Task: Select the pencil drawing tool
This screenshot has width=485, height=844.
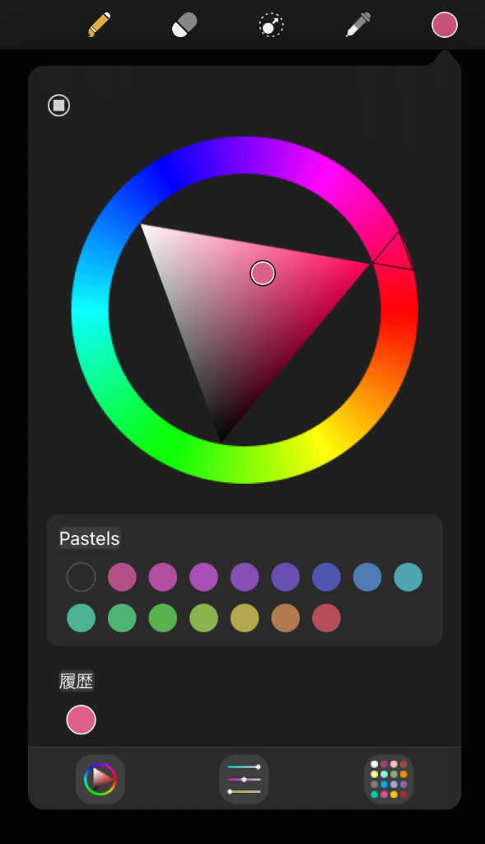Action: pos(100,25)
